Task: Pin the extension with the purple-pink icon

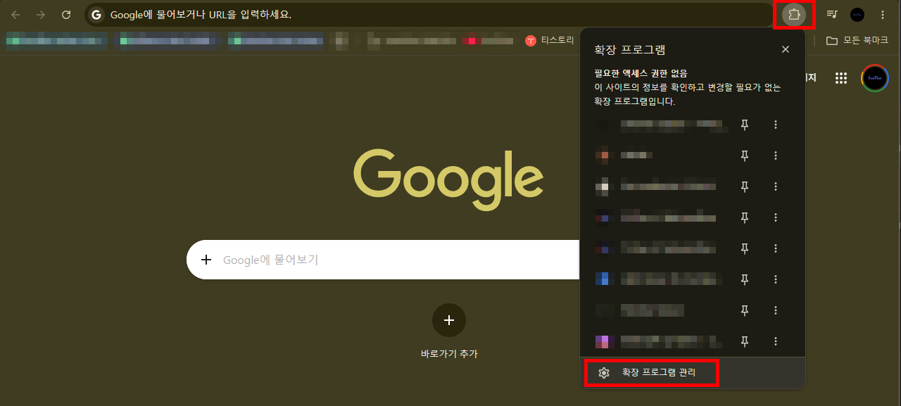Action: tap(745, 341)
